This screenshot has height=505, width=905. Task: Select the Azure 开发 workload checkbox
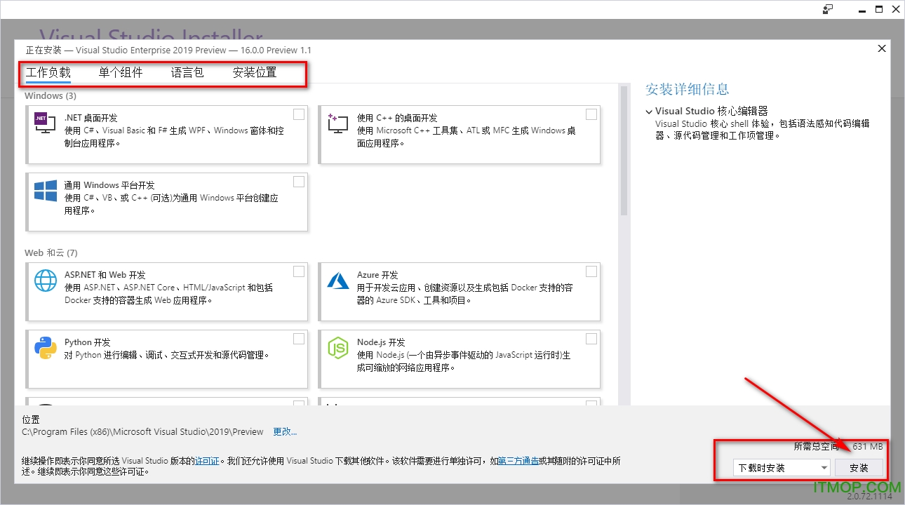click(x=591, y=271)
